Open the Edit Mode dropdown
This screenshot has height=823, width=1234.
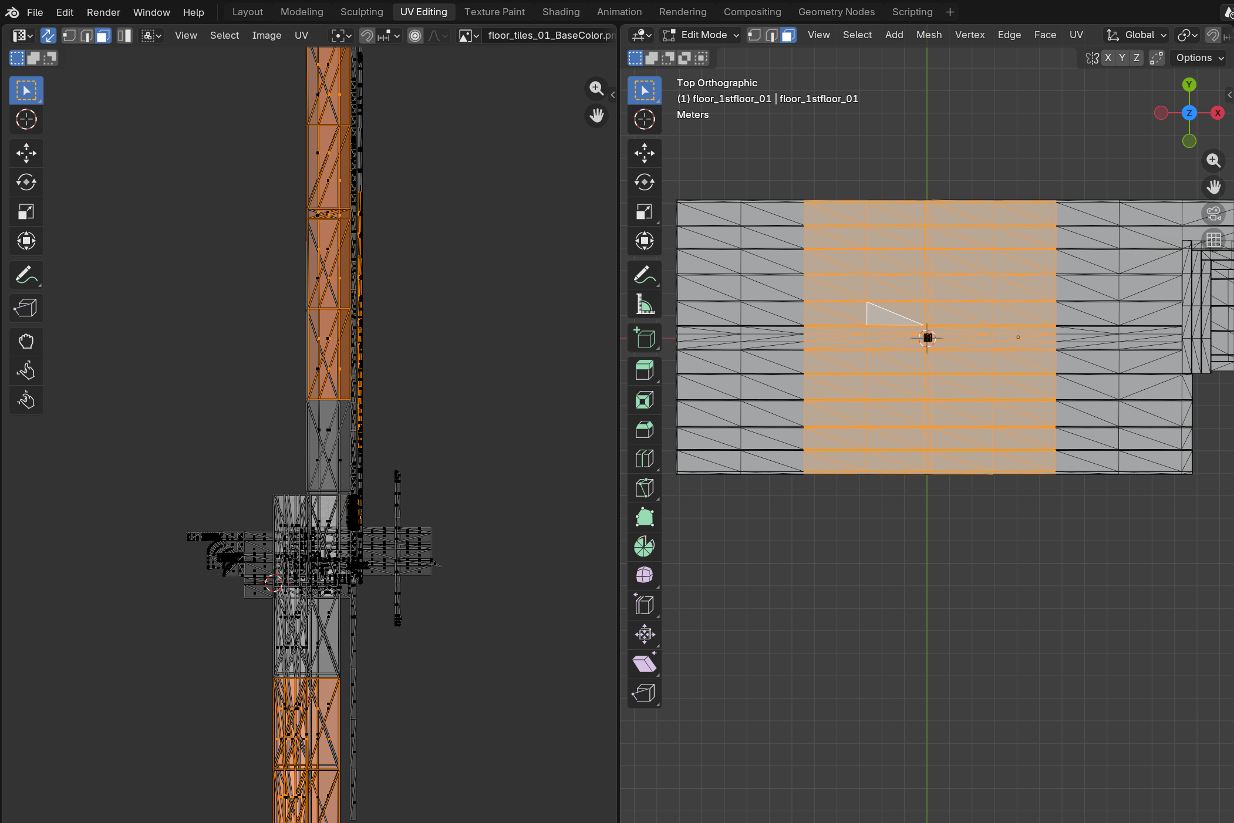coord(701,35)
